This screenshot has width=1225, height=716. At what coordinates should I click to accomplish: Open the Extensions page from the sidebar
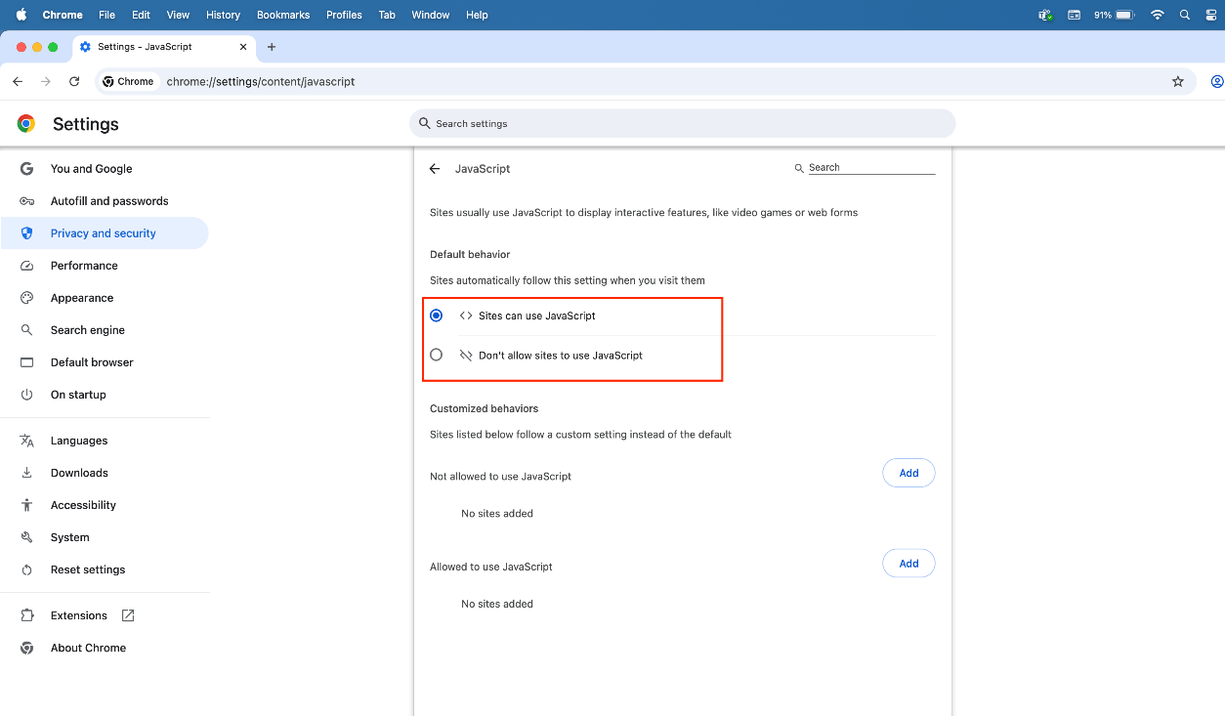pyautogui.click(x=79, y=615)
